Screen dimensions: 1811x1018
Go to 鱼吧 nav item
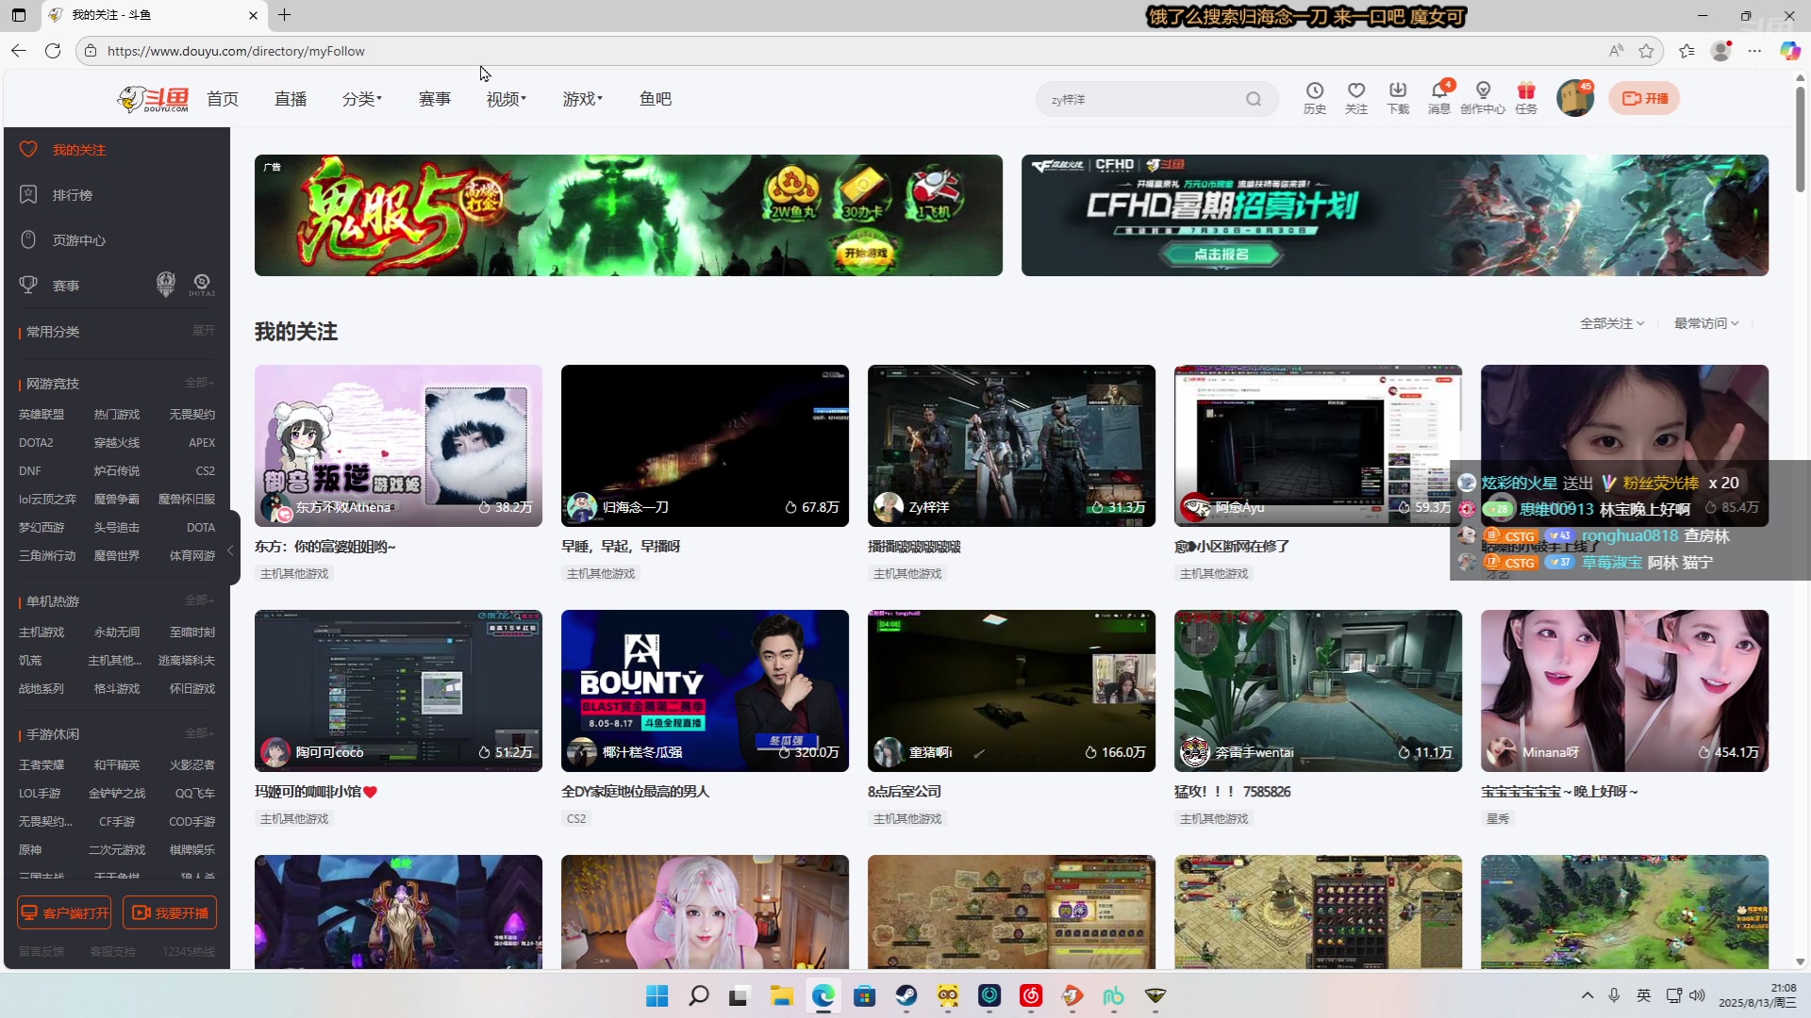[656, 99]
